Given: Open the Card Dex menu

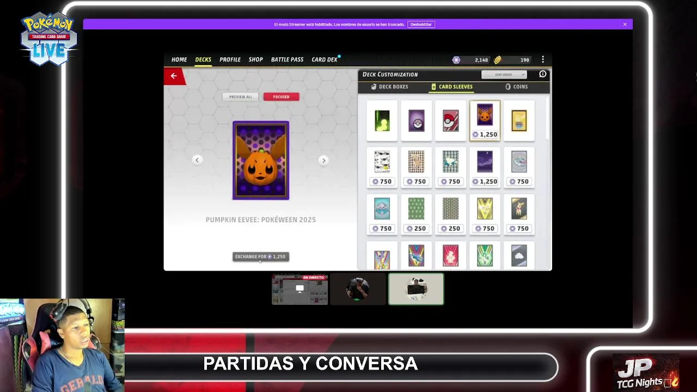Looking at the screenshot, I should point(325,59).
